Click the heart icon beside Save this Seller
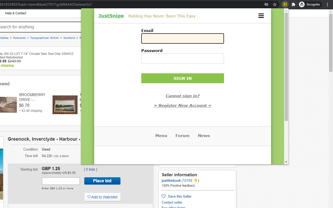The image size is (333, 208). (x=164, y=196)
